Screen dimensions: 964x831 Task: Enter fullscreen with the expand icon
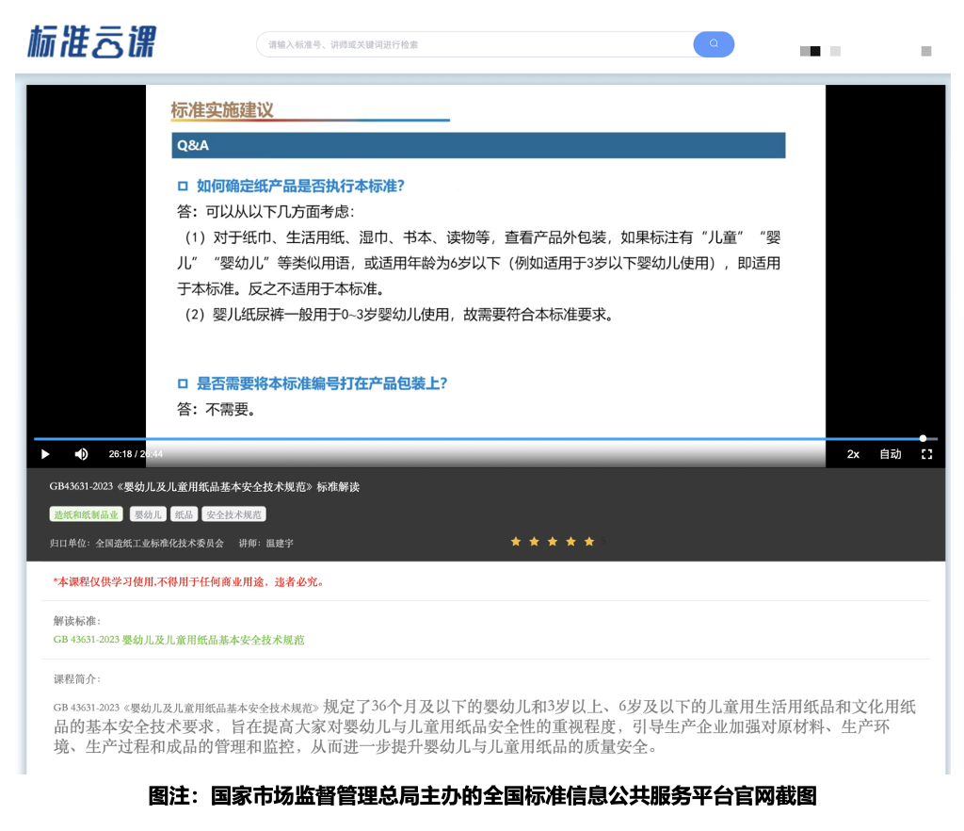926,453
